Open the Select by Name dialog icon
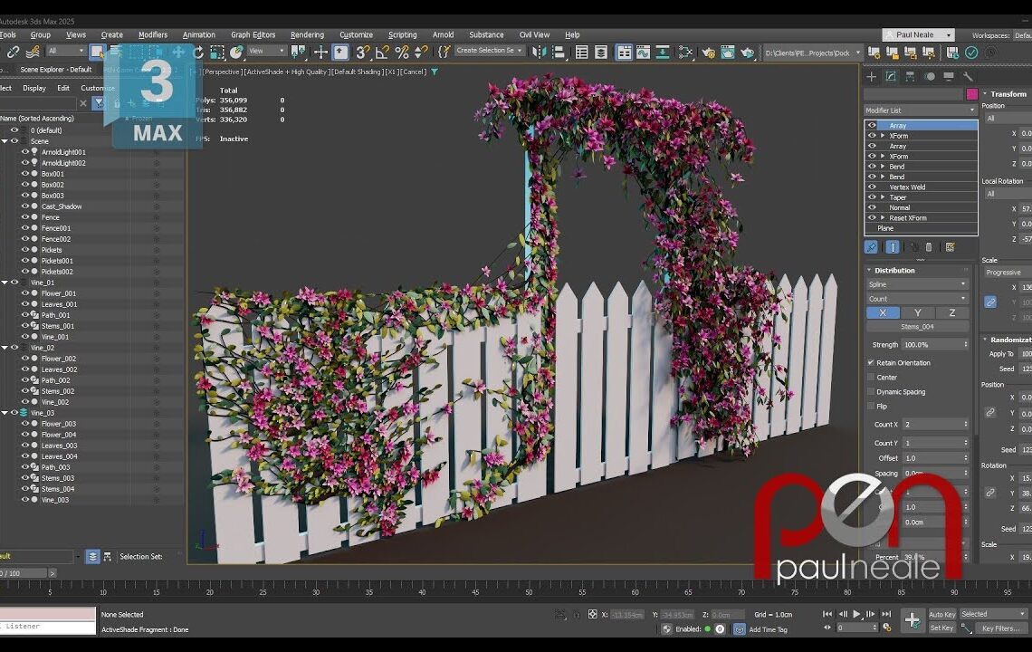1032x652 pixels. coord(116,52)
